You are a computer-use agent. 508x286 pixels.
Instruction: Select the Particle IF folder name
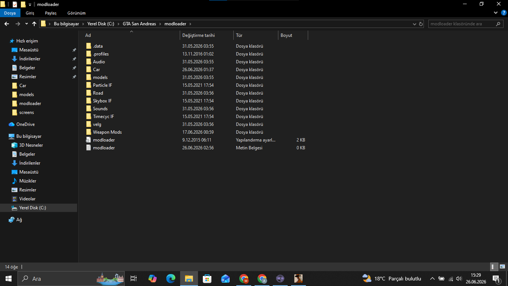click(102, 85)
